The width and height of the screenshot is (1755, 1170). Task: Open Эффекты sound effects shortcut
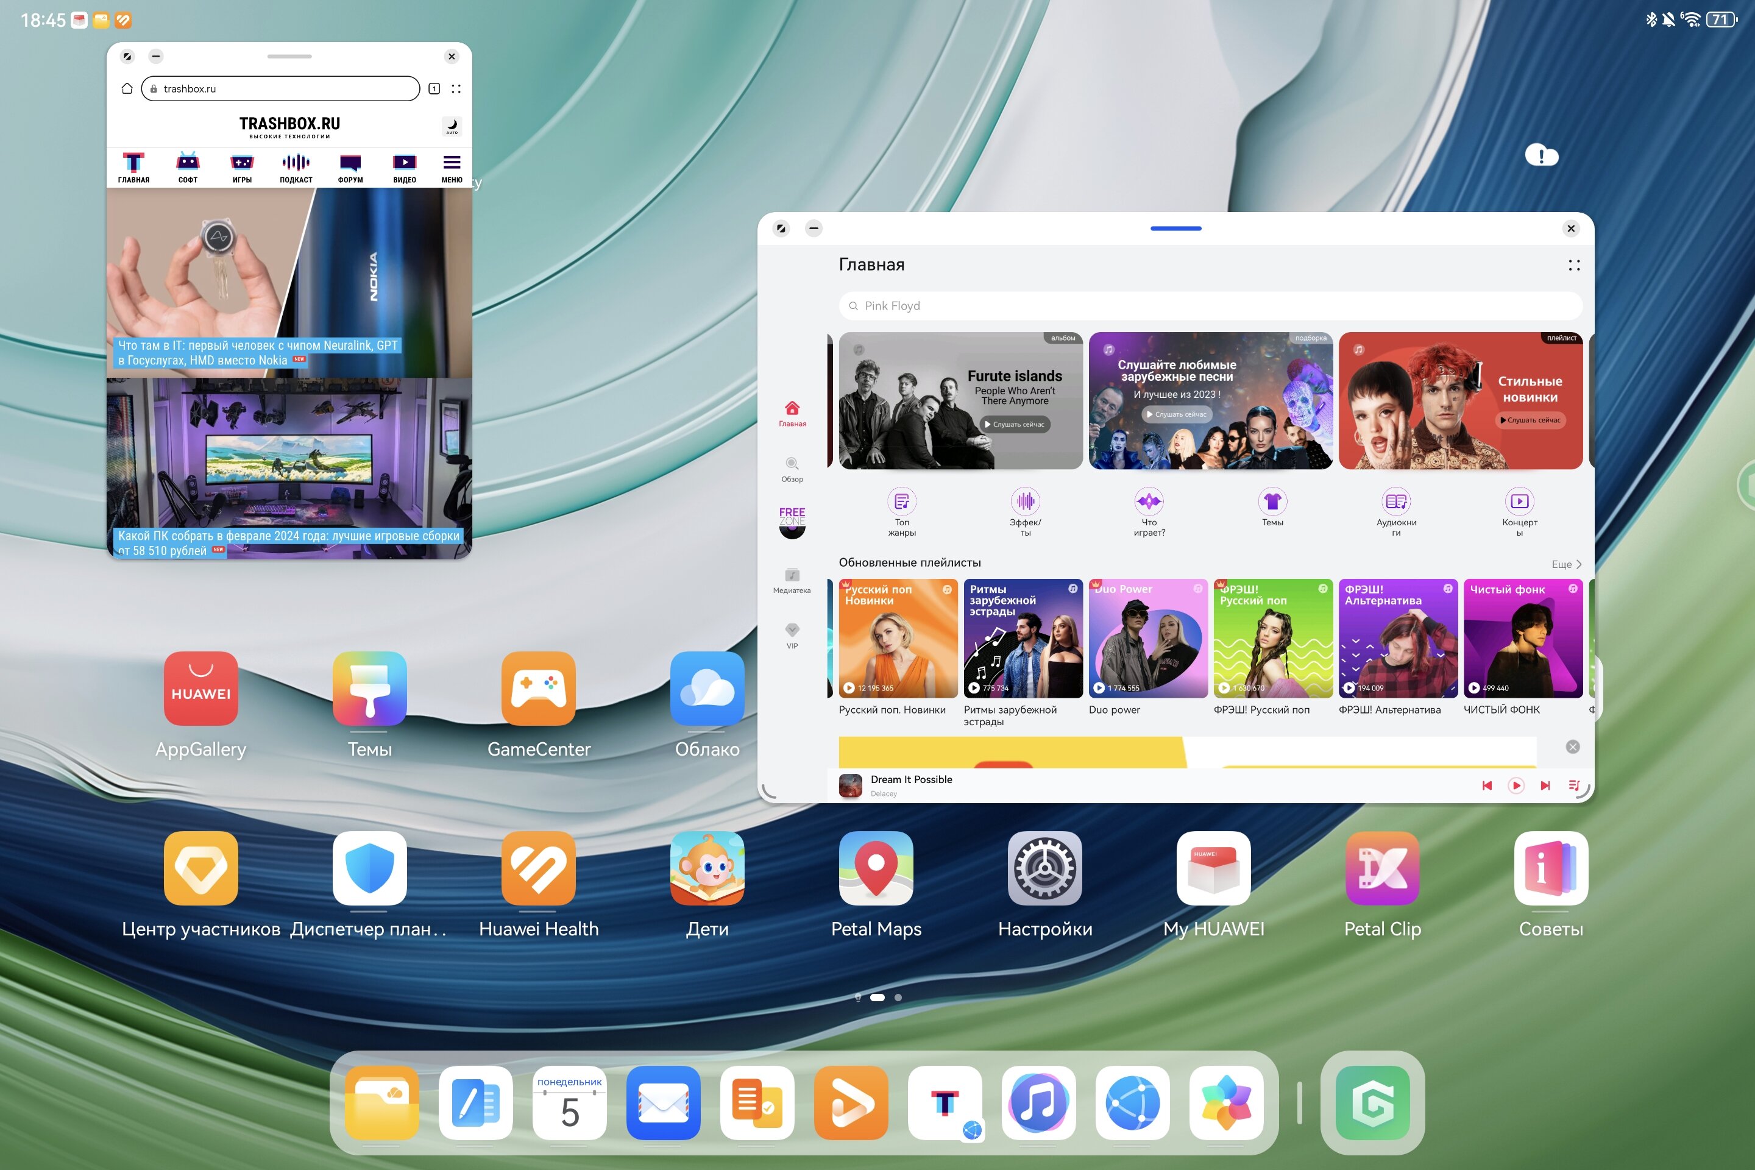point(1025,511)
